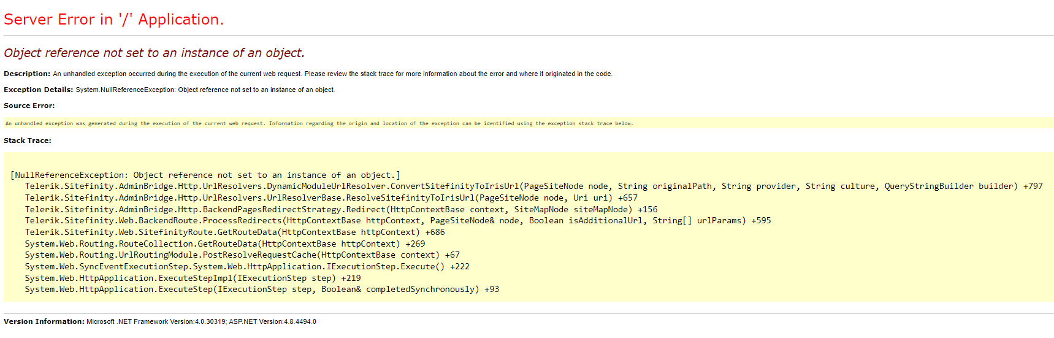Click the "Stack Trace:" label
The image size is (1054, 338).
28,140
